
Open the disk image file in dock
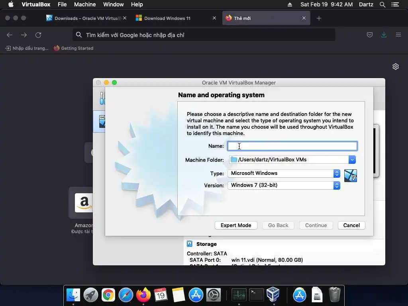[317, 295]
